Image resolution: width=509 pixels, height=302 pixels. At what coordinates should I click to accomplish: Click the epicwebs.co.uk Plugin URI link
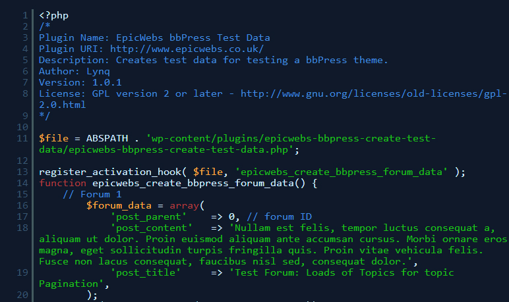tap(187, 49)
